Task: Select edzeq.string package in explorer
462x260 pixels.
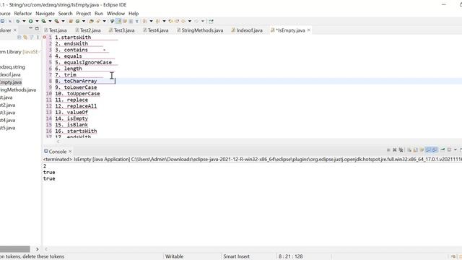Action: [x=12, y=67]
